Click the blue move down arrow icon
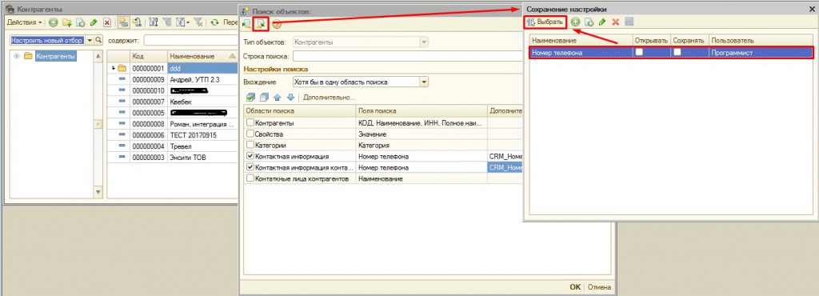The image size is (819, 296). tap(291, 97)
